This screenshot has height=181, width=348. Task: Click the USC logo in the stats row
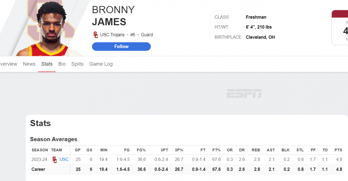(x=55, y=160)
